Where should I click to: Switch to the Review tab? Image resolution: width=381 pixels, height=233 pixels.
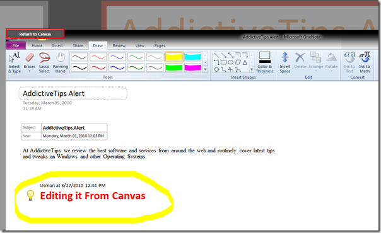coord(119,45)
